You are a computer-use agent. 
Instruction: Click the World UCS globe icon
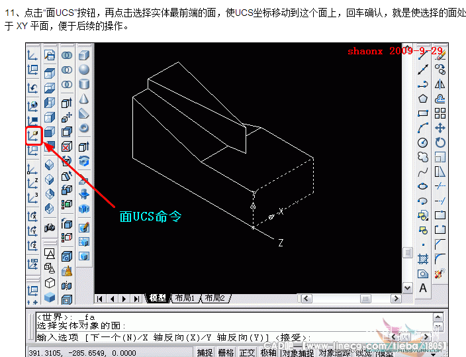coord(32,106)
